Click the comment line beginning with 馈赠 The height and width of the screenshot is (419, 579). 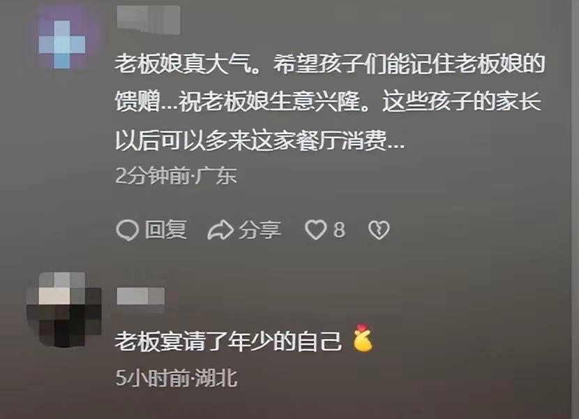(328, 102)
